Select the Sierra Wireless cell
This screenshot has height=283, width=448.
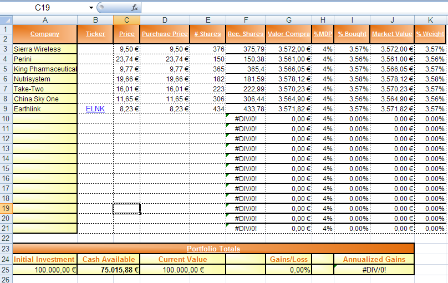click(45, 49)
